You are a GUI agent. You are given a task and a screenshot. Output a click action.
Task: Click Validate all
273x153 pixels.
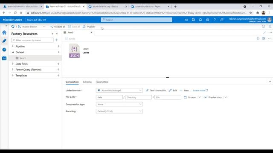coord(58,27)
